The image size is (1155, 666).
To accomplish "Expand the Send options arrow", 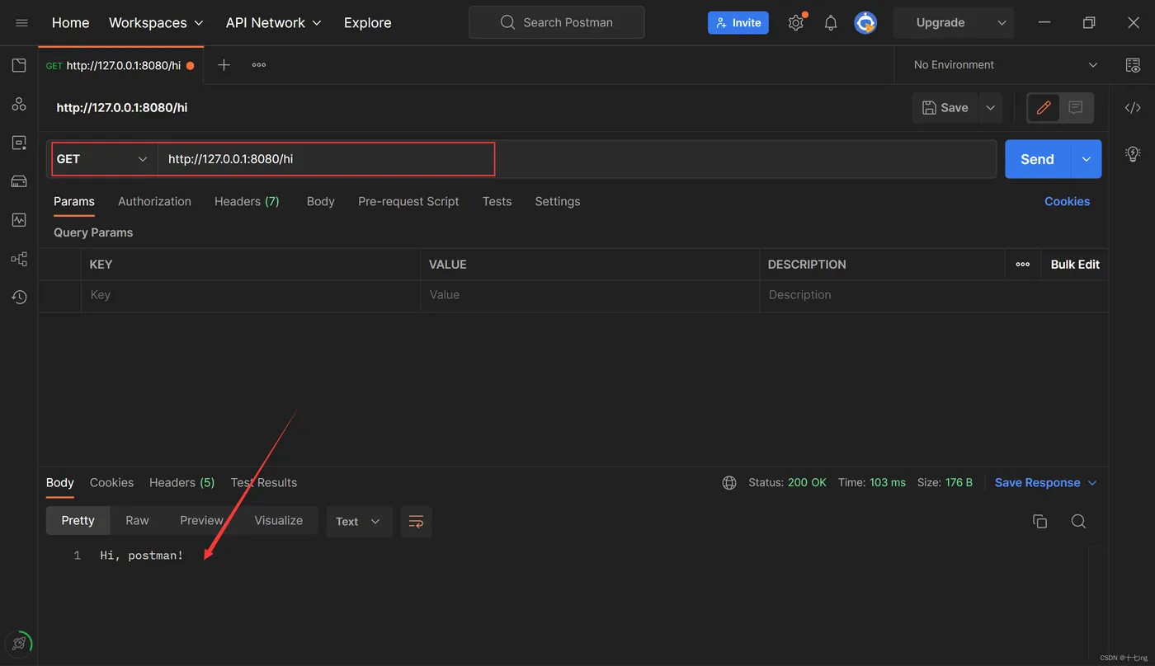I will click(x=1086, y=159).
